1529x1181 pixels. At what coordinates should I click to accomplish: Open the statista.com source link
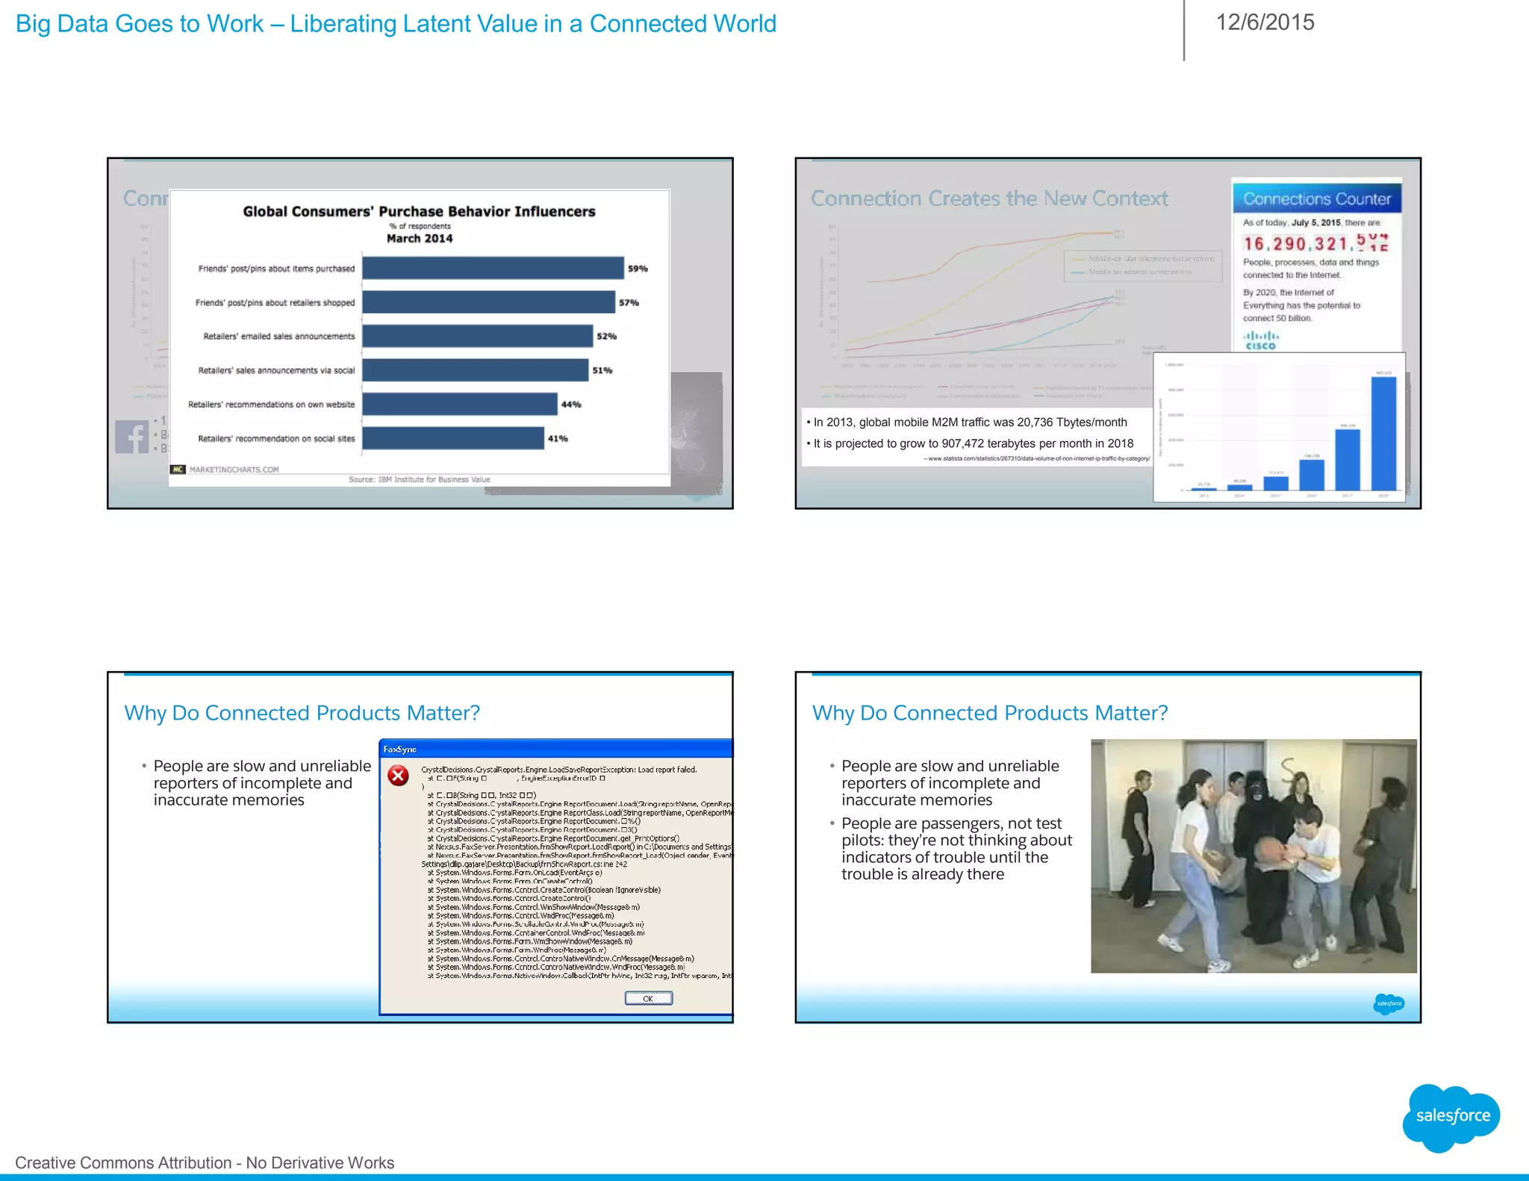point(1038,458)
